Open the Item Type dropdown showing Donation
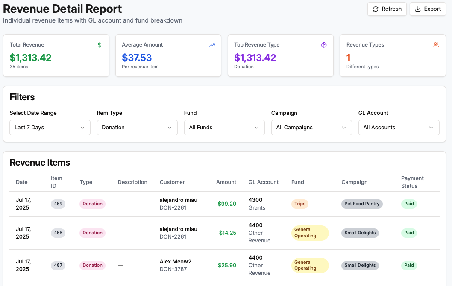The width and height of the screenshot is (452, 286). click(x=137, y=128)
